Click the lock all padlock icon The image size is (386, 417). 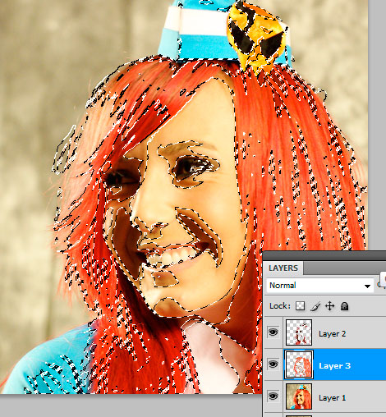click(x=344, y=306)
